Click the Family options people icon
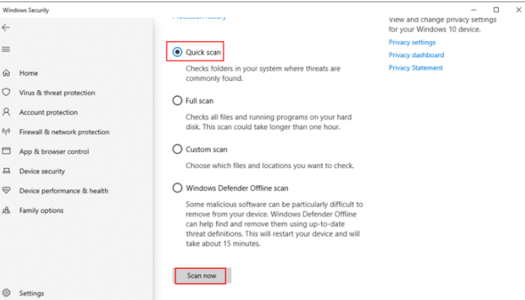This screenshot has height=300, width=525. point(6,210)
